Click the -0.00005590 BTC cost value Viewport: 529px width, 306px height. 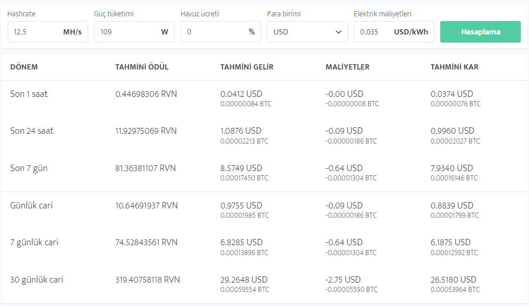click(x=351, y=290)
